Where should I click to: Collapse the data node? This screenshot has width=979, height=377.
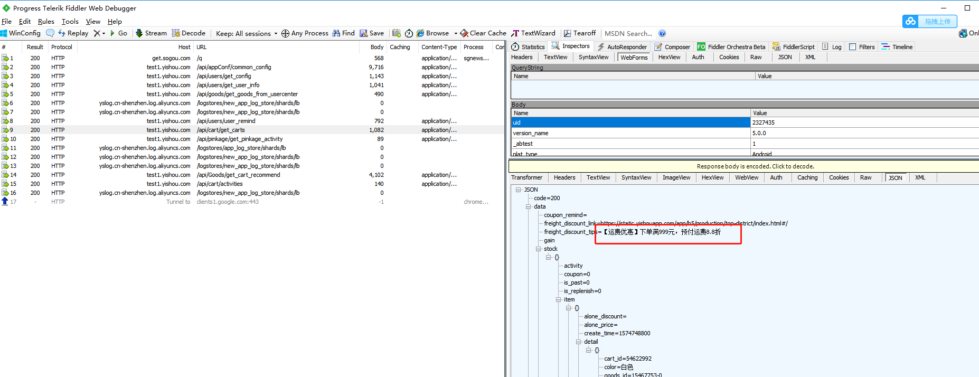[529, 206]
